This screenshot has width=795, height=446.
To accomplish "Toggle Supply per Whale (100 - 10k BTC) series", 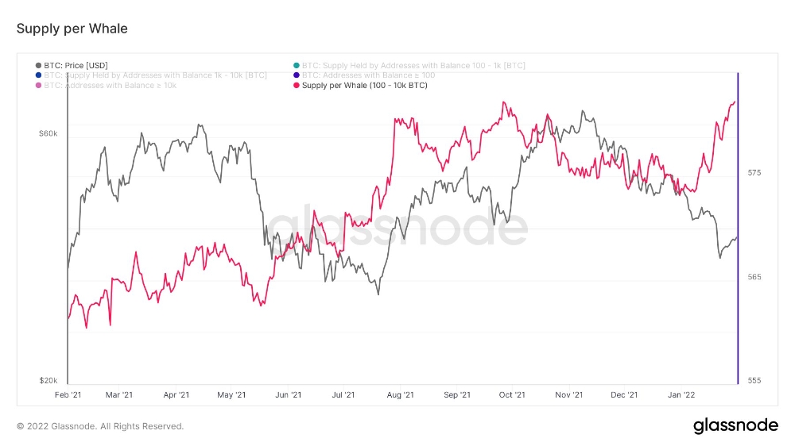I will coord(360,86).
